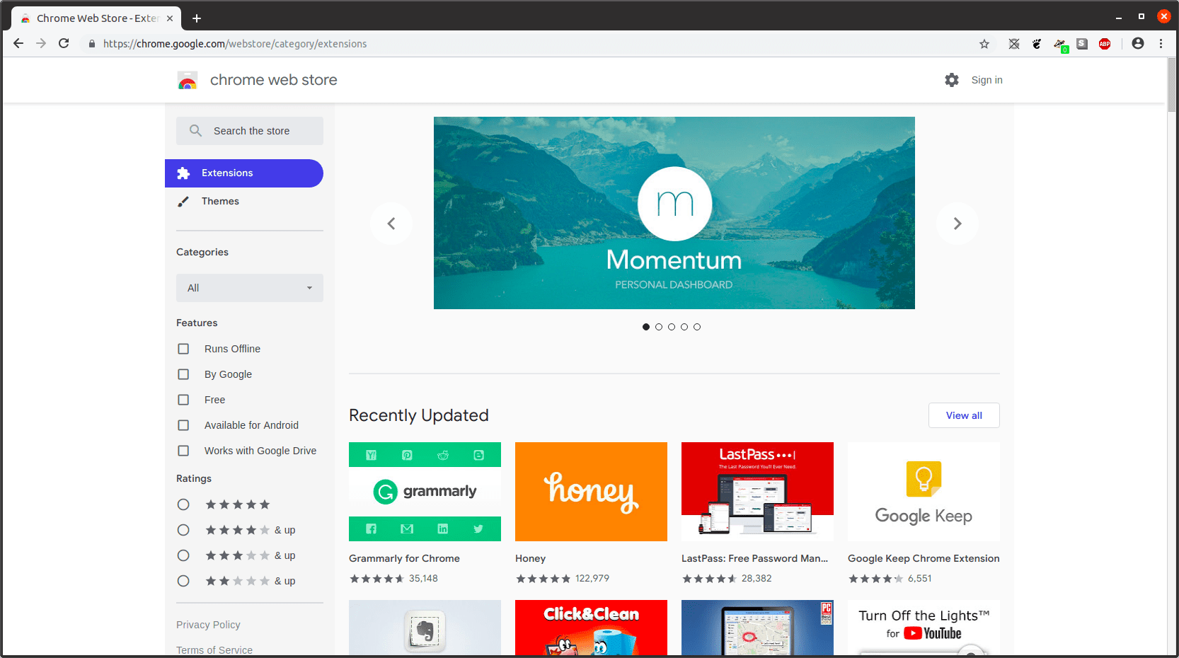Viewport: 1179px width, 658px height.
Task: Click LastPass: Free Password Man... title
Action: pyautogui.click(x=754, y=558)
